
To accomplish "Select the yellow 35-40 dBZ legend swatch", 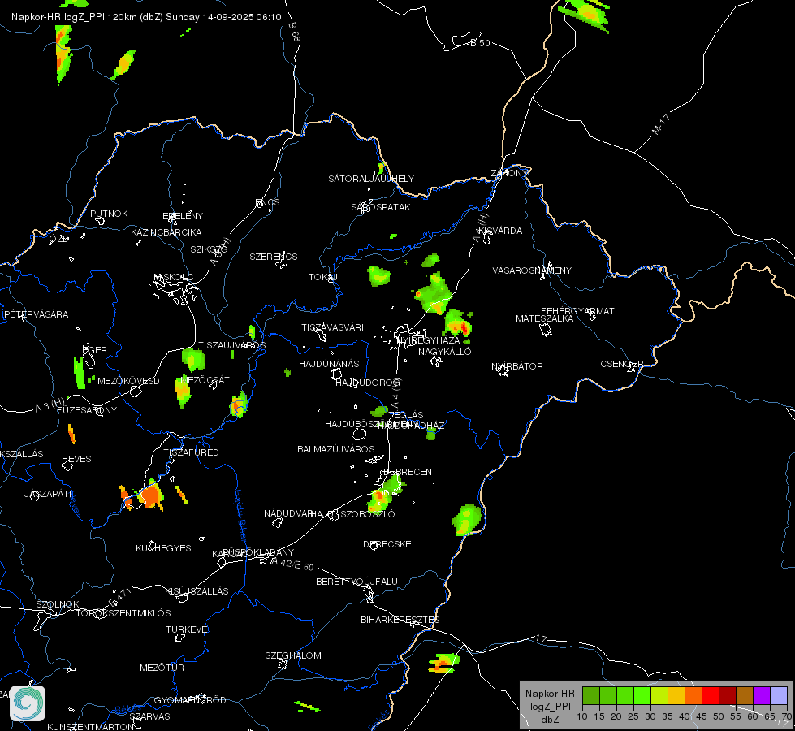I will click(x=676, y=696).
